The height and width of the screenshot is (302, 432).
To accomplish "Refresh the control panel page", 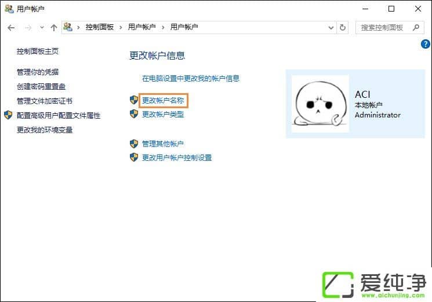I will [x=343, y=27].
